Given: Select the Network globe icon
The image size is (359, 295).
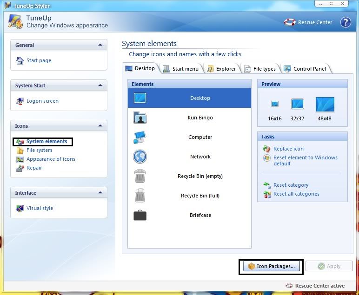Looking at the screenshot, I should pyautogui.click(x=140, y=157).
